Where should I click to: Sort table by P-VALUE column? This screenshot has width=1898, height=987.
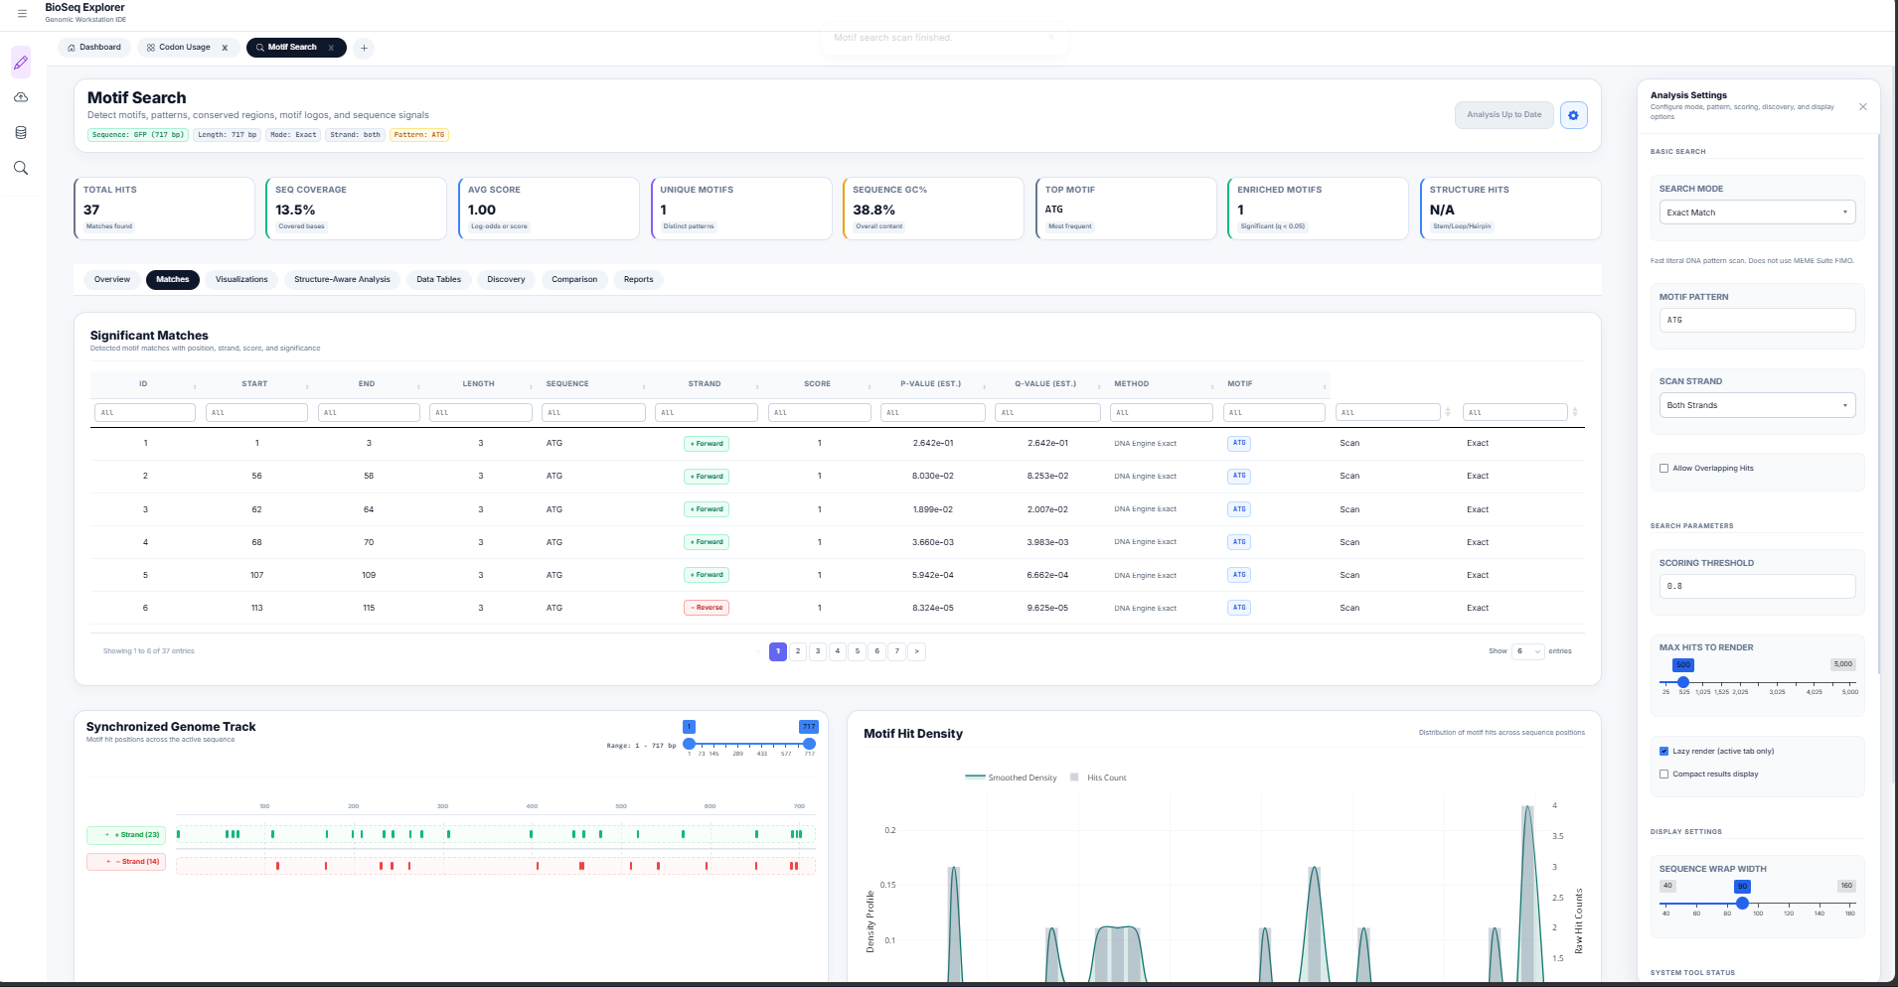point(930,383)
